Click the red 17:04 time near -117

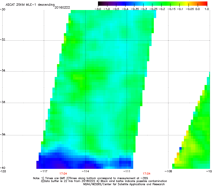[x=63, y=174]
